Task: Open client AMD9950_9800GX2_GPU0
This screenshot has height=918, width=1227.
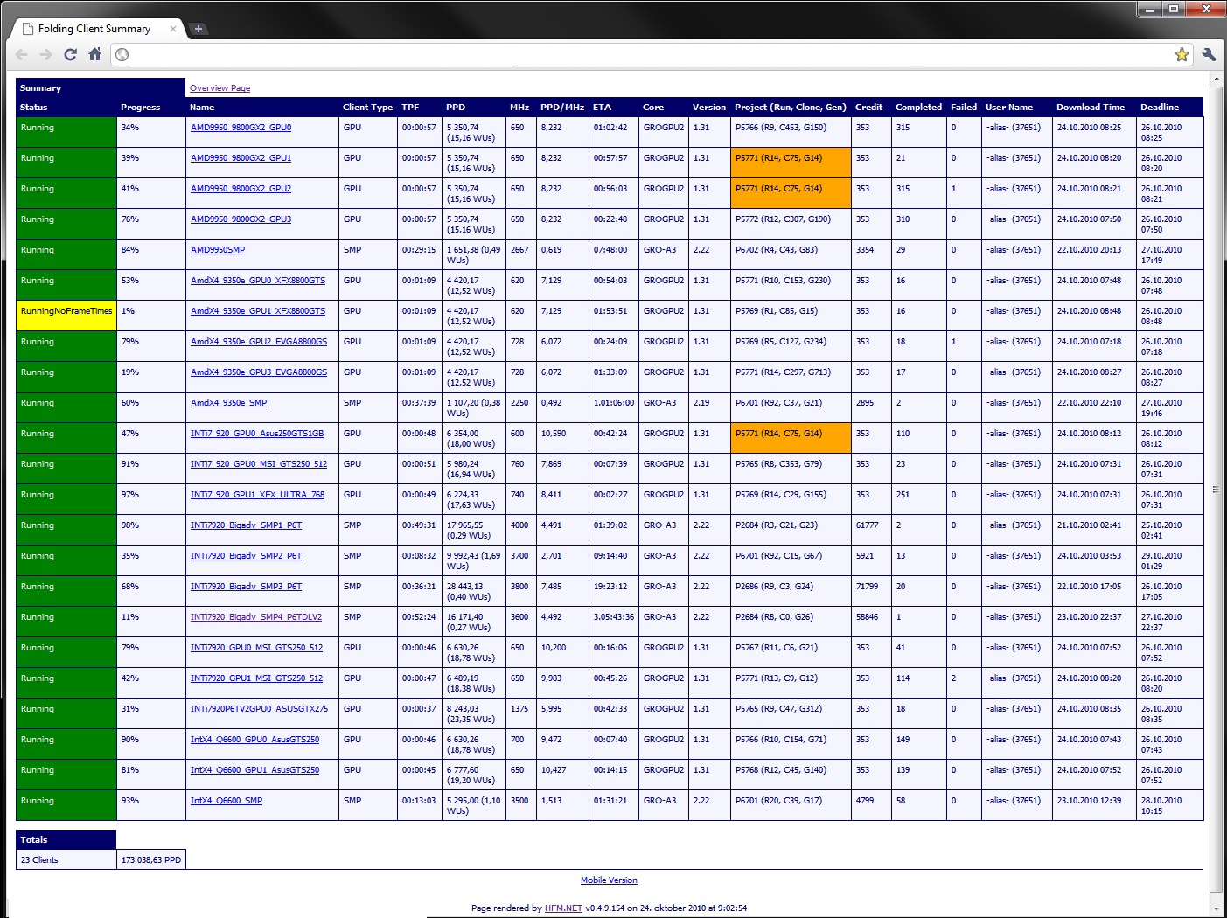Action: [241, 128]
